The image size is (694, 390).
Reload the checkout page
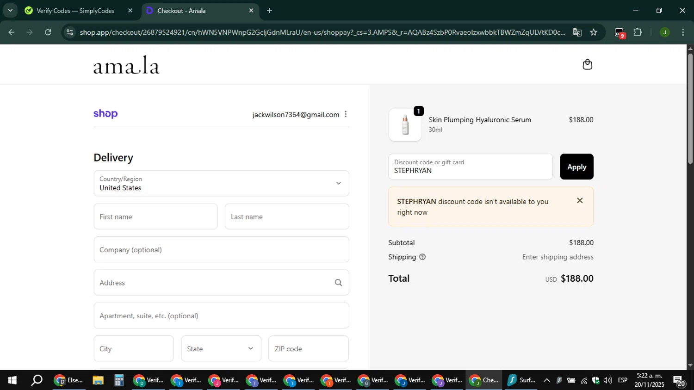48,32
